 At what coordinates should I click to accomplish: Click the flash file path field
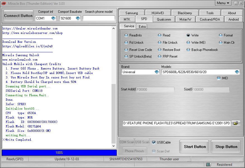tap(177, 123)
